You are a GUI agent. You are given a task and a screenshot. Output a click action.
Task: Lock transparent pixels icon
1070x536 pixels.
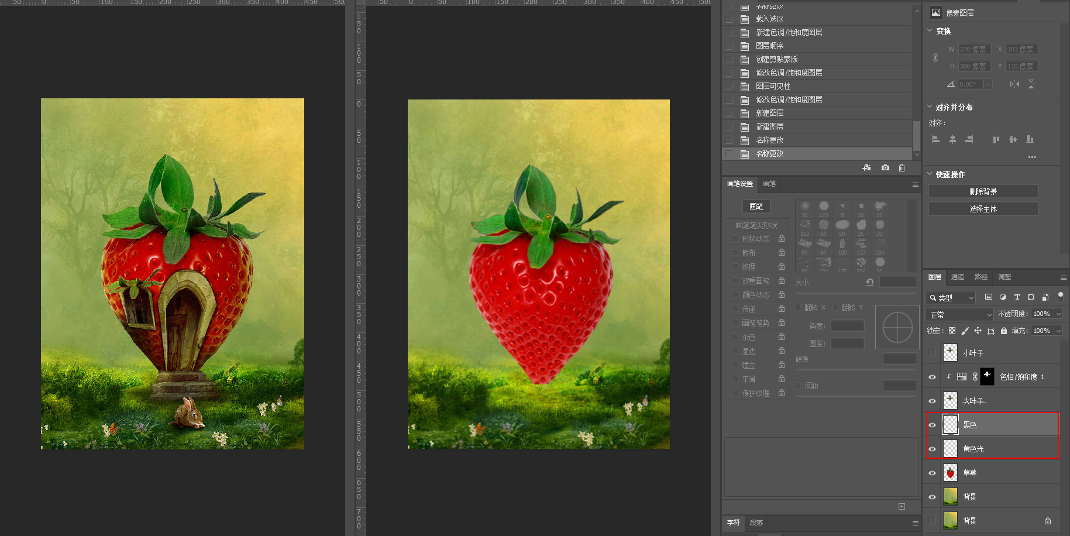pos(952,331)
